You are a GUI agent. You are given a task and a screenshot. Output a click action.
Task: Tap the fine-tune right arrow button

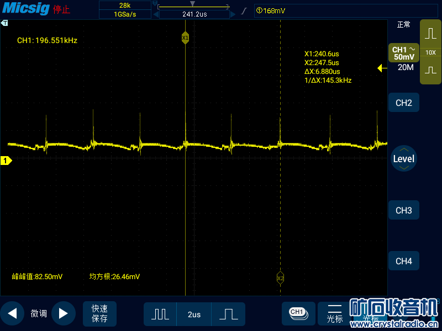[64, 313]
